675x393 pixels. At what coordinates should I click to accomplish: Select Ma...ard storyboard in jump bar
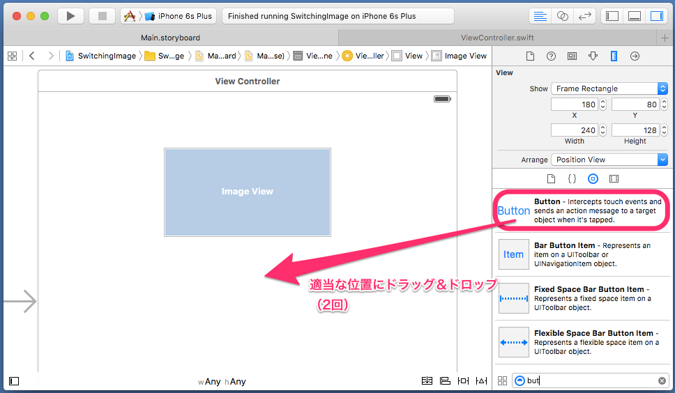tap(215, 56)
